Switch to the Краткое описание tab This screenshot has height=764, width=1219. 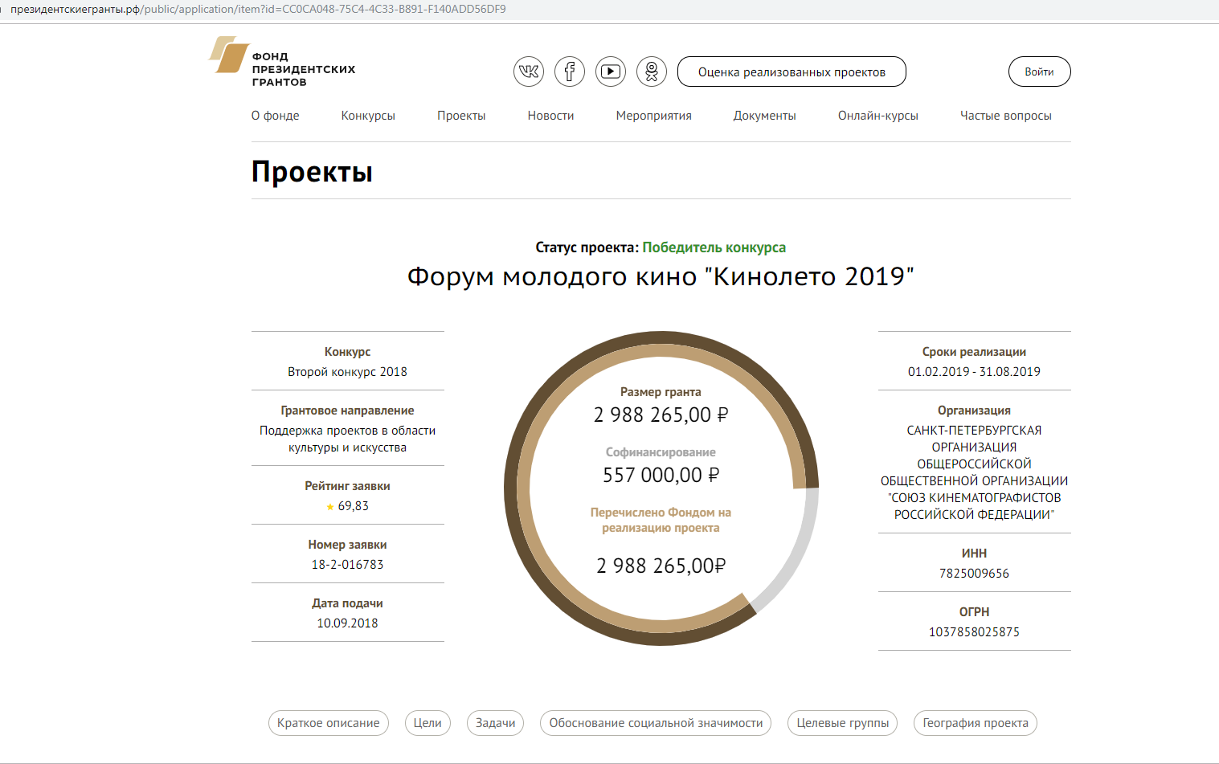[x=329, y=723]
